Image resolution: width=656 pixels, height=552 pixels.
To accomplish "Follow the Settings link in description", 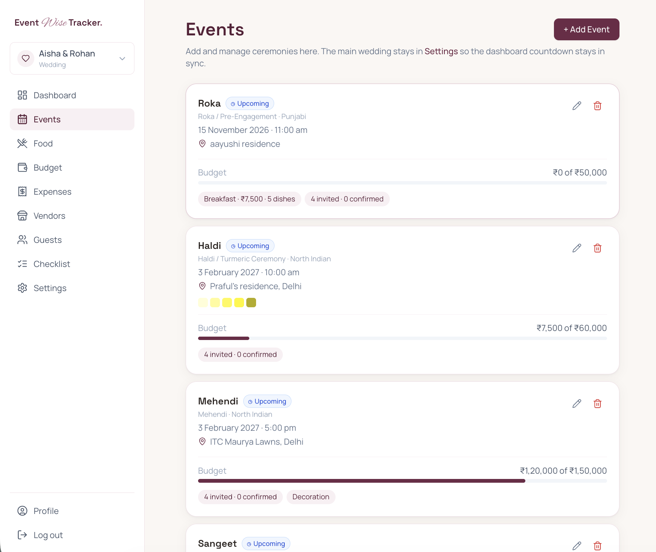I will point(441,51).
